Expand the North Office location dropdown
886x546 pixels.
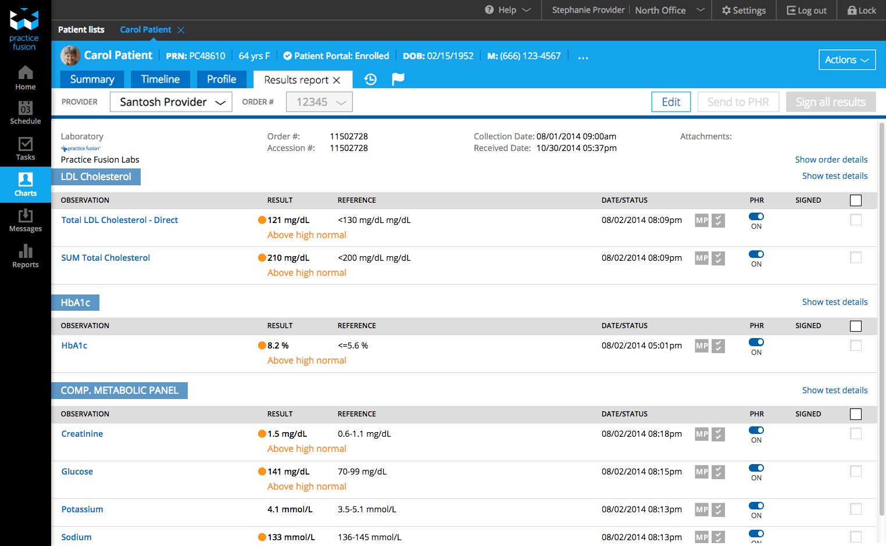point(670,10)
